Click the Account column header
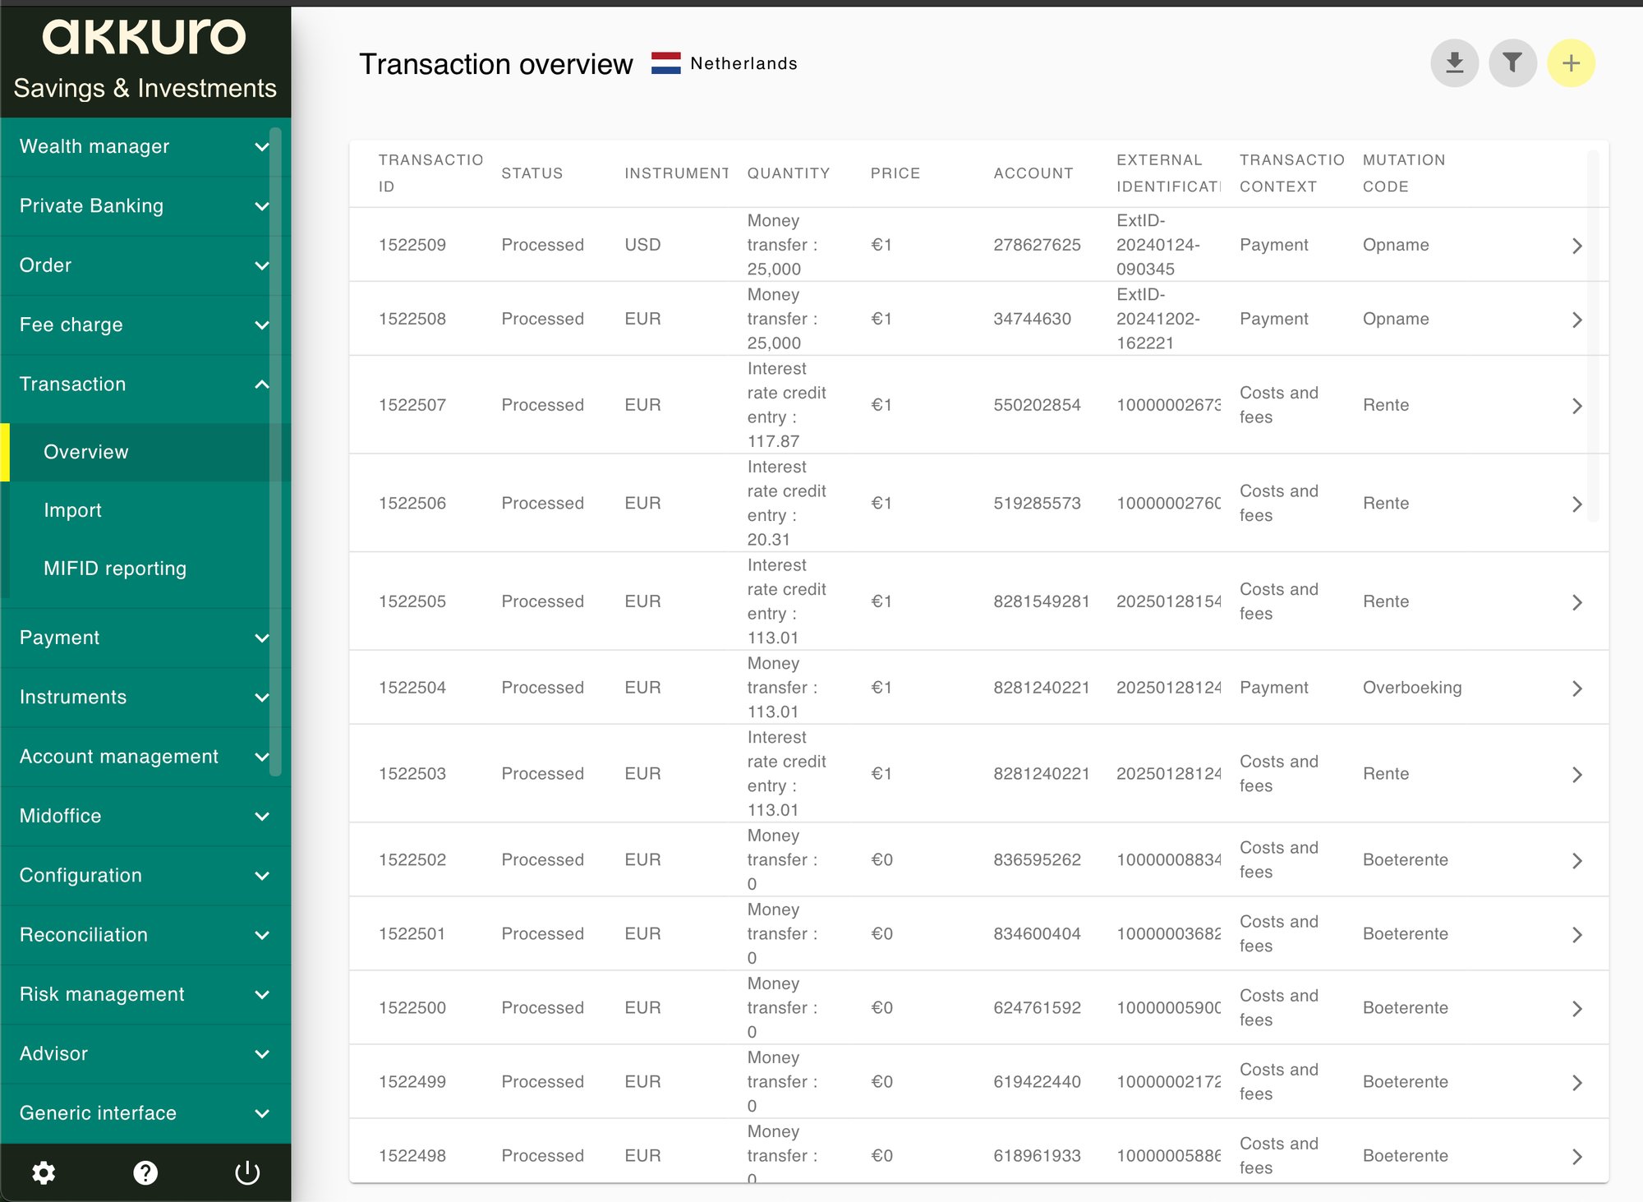1643x1202 pixels. coord(1033,173)
